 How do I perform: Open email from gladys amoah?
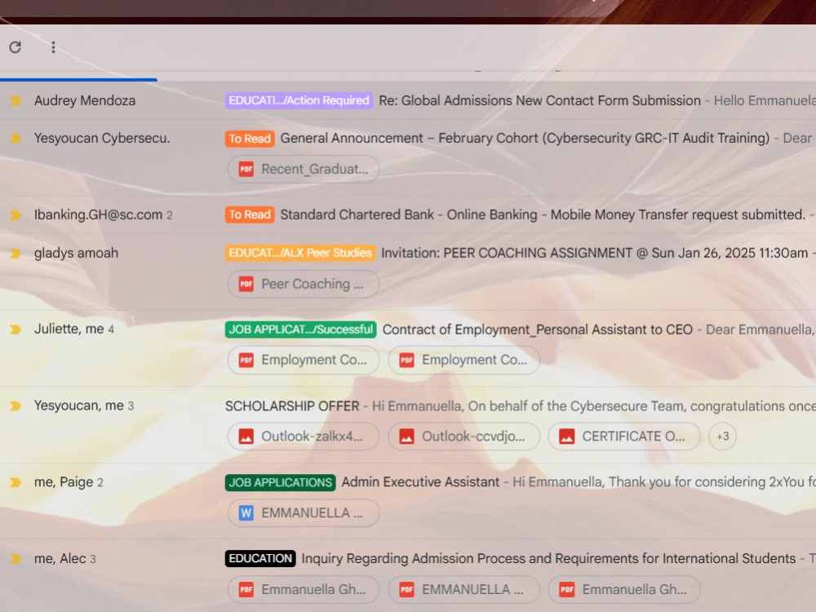click(76, 254)
